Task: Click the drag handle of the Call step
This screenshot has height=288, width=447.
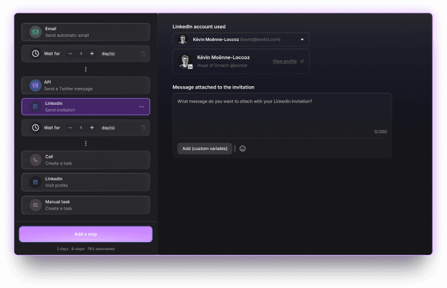Action: click(26, 160)
